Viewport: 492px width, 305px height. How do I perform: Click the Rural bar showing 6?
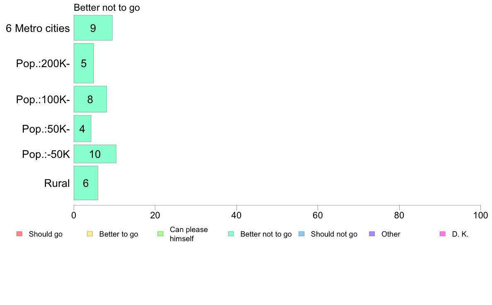(86, 183)
